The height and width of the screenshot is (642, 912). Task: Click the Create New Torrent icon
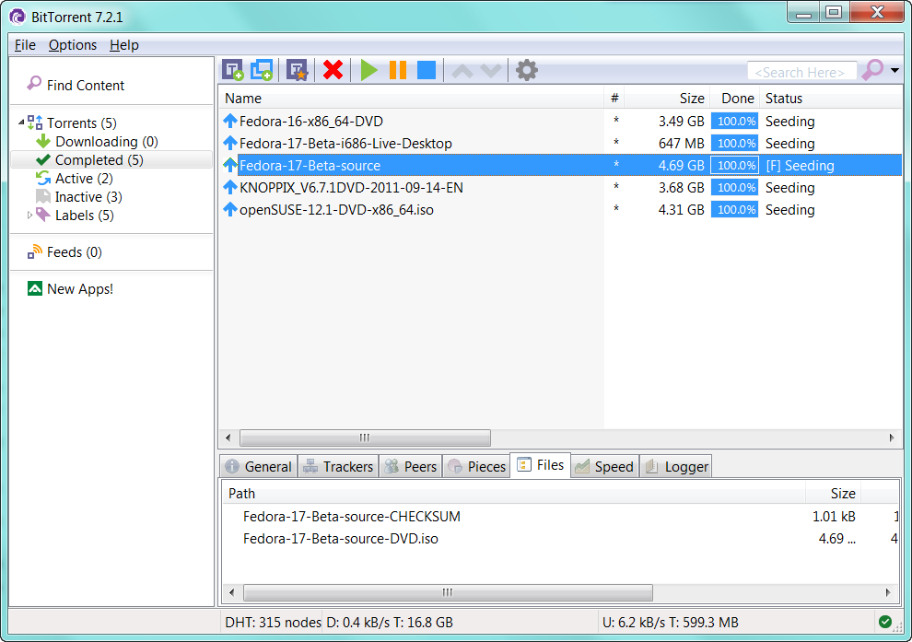(x=298, y=70)
